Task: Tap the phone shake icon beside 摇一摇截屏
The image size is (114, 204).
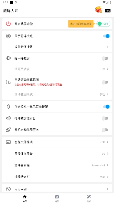Action: coord(8,58)
